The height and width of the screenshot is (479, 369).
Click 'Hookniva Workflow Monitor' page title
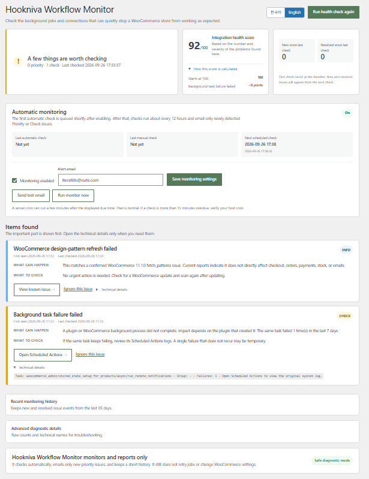tap(59, 10)
